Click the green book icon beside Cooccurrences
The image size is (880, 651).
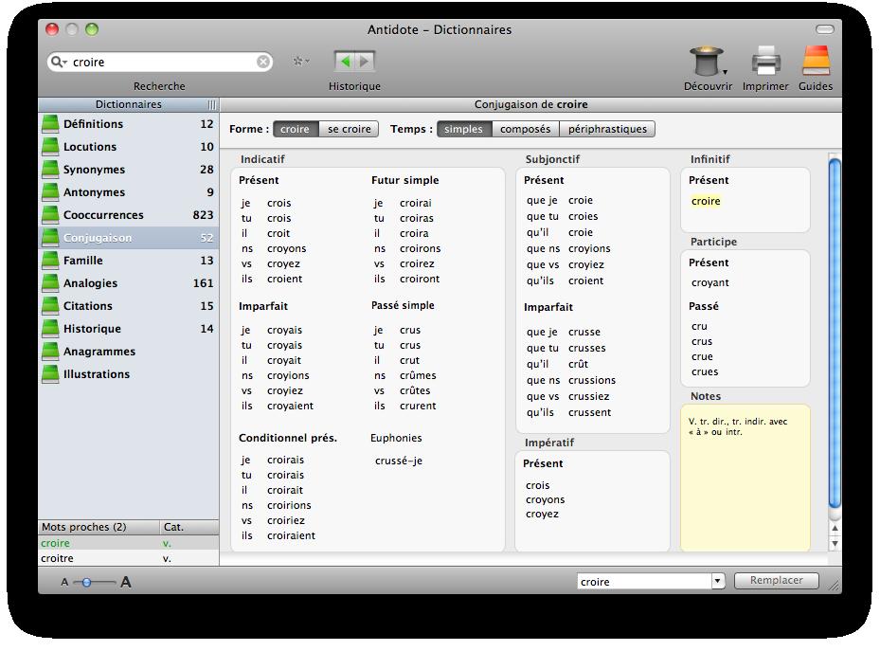[50, 215]
